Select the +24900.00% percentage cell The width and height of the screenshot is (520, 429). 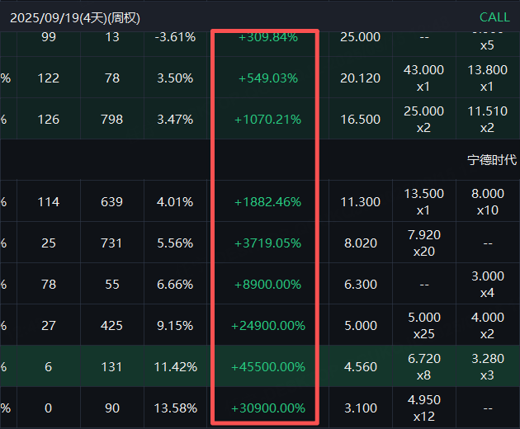(x=267, y=326)
